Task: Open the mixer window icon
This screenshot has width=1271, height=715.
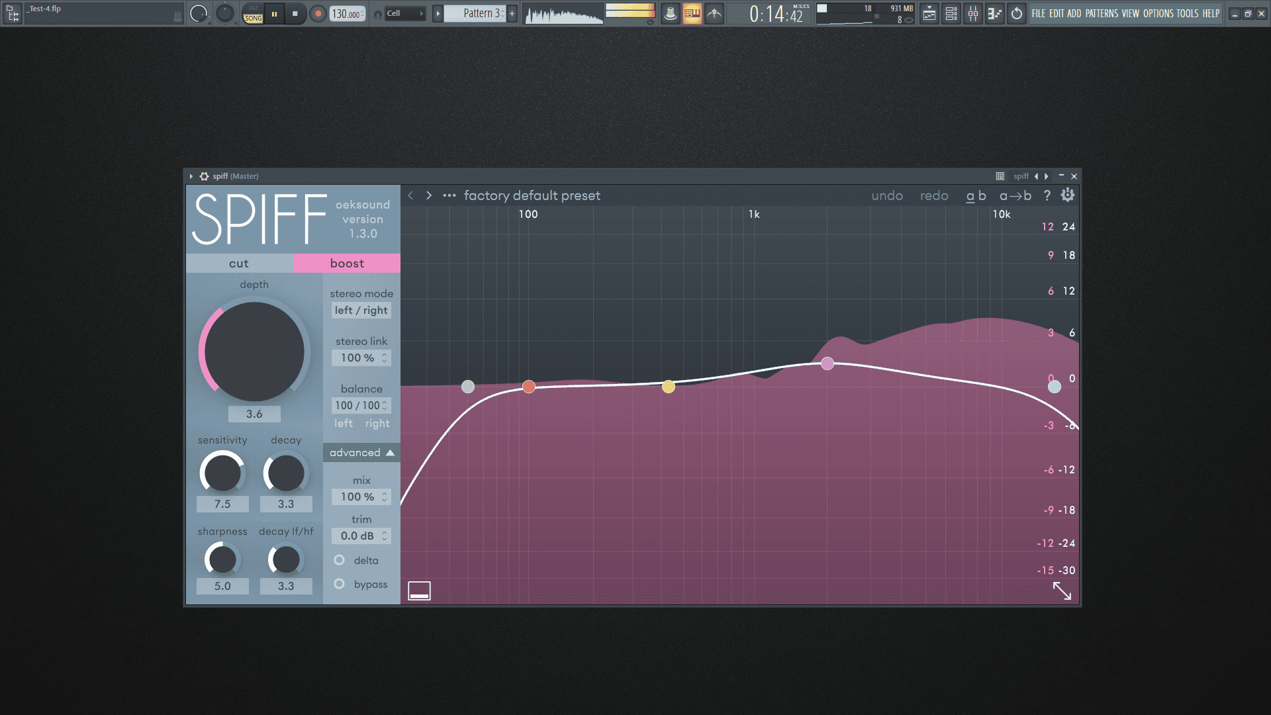Action: [973, 13]
